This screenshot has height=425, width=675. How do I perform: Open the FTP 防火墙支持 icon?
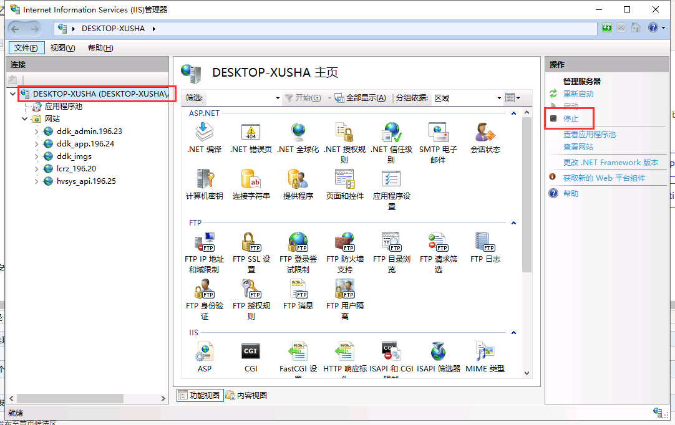point(344,242)
